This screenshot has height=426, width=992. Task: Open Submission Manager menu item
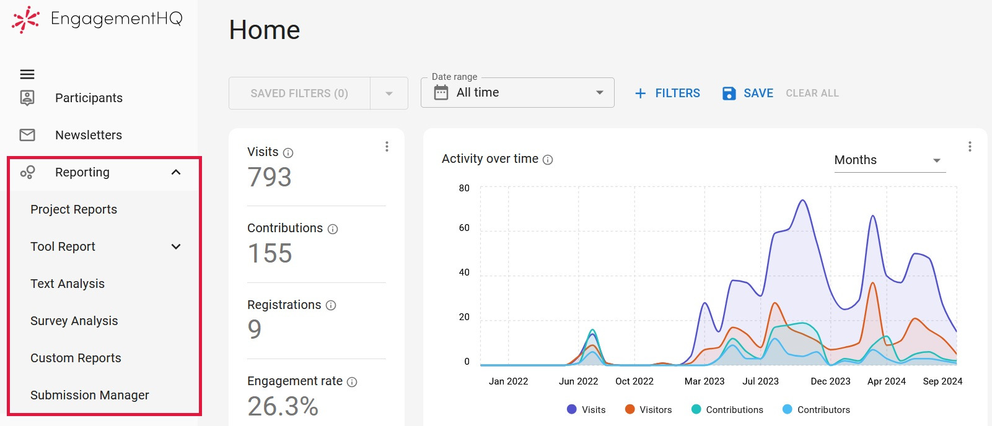tap(90, 395)
